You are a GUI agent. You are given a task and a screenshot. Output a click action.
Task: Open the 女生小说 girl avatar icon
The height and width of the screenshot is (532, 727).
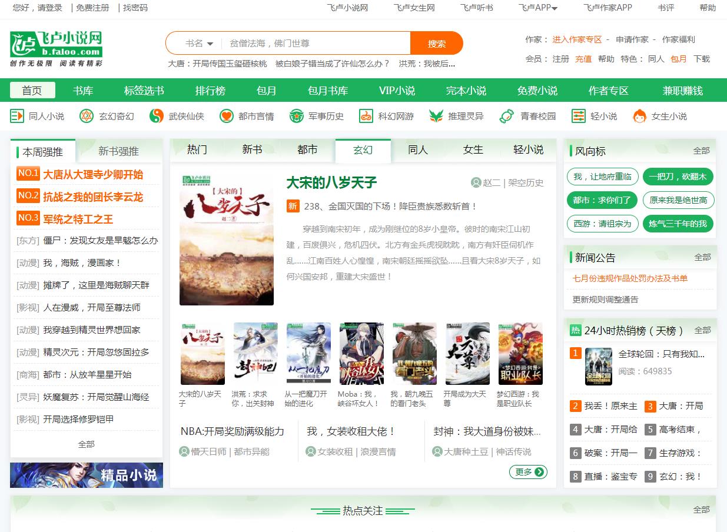pyautogui.click(x=639, y=116)
